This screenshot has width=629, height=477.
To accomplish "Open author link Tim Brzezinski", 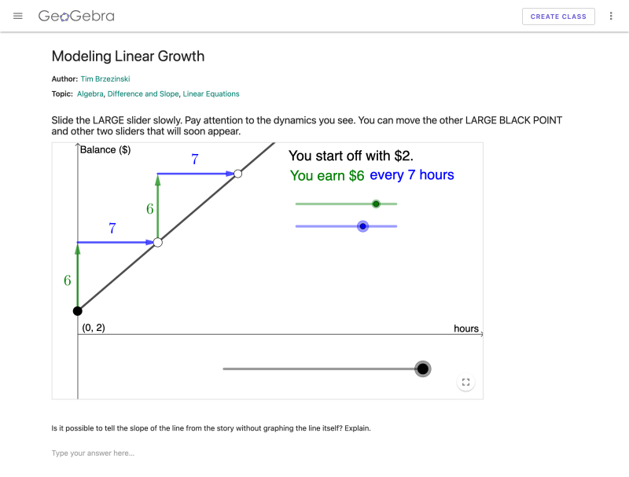I will click(107, 79).
